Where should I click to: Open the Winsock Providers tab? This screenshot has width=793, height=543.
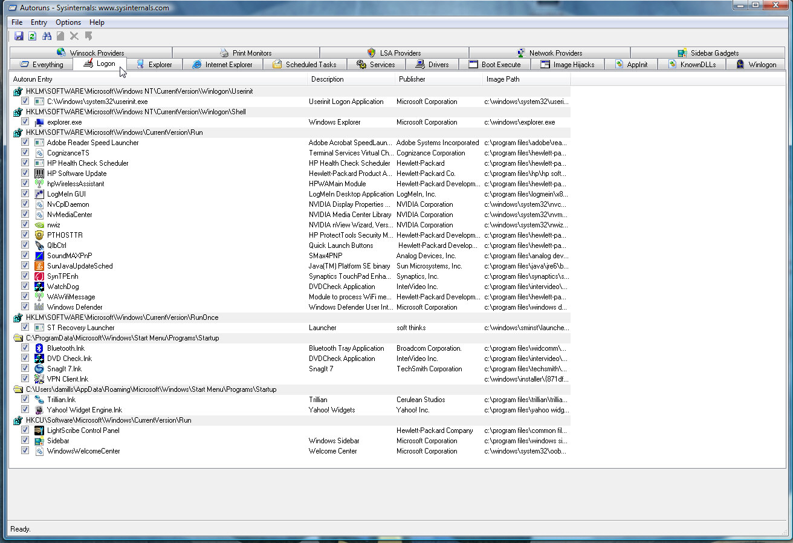click(x=91, y=53)
